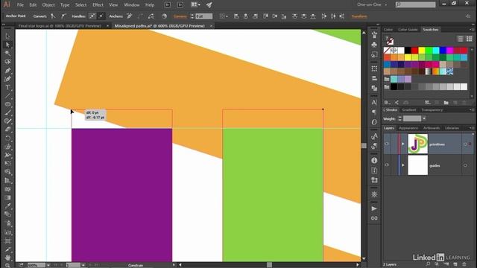Viewport: 477px width, 268px height.
Task: Click the Transform link in control bar
Action: tap(359, 16)
